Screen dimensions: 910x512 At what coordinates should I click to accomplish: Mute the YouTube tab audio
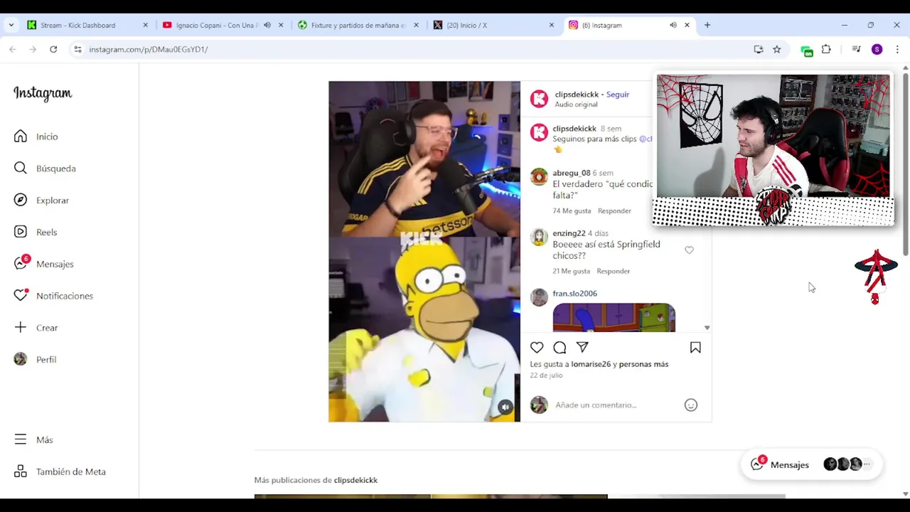(x=267, y=25)
